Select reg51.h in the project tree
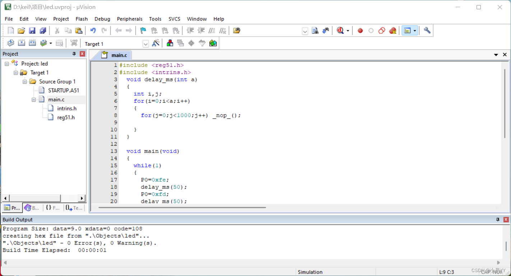 point(66,118)
